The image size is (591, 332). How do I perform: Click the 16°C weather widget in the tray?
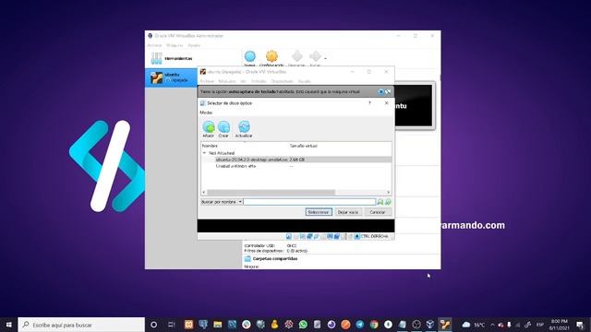474,325
